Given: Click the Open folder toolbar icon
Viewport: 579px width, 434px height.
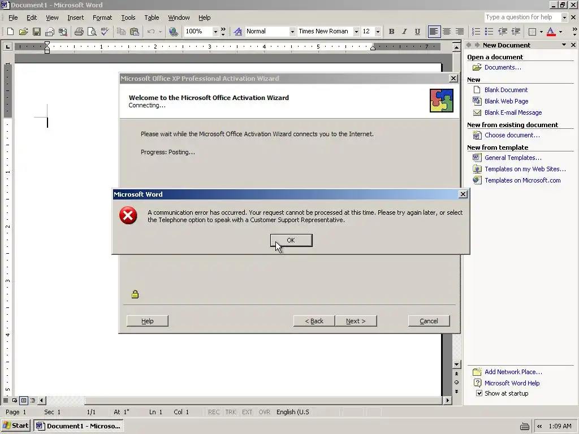Looking at the screenshot, I should click(23, 32).
